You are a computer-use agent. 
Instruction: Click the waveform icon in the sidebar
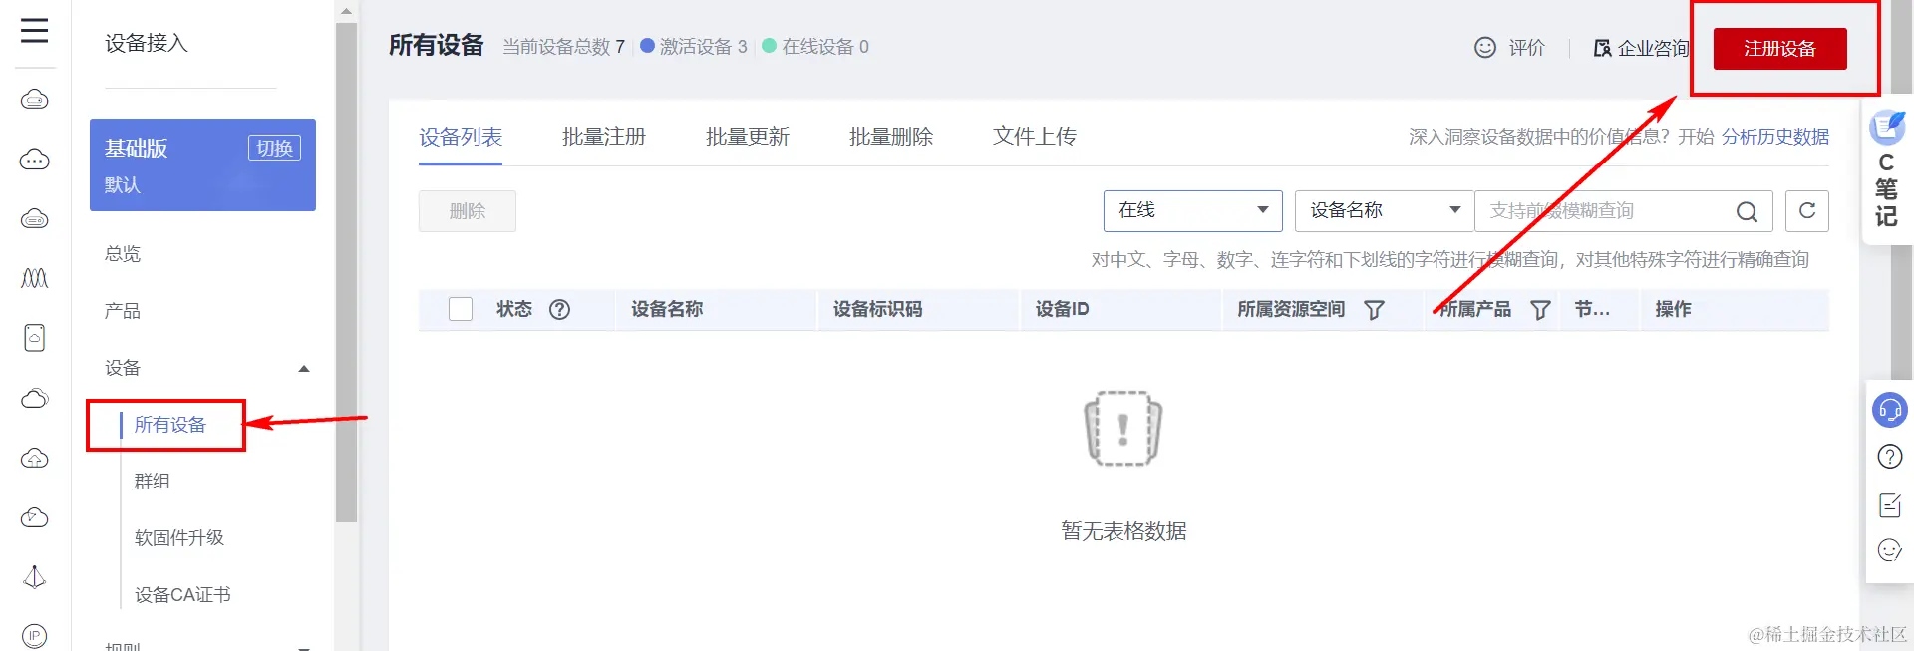tap(35, 278)
